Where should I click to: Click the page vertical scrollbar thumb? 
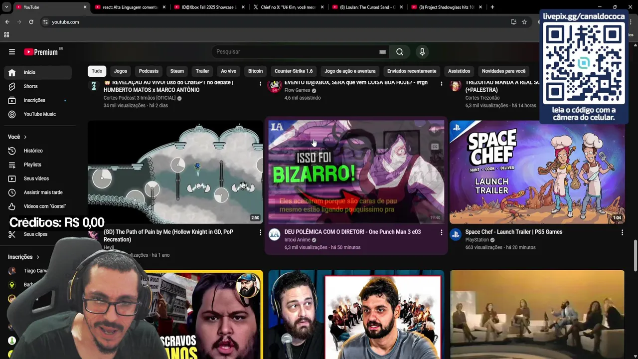click(x=635, y=256)
